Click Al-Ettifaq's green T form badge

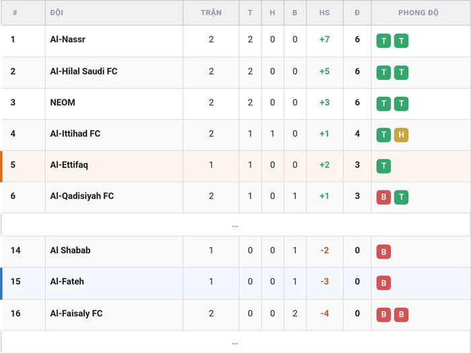tap(384, 166)
